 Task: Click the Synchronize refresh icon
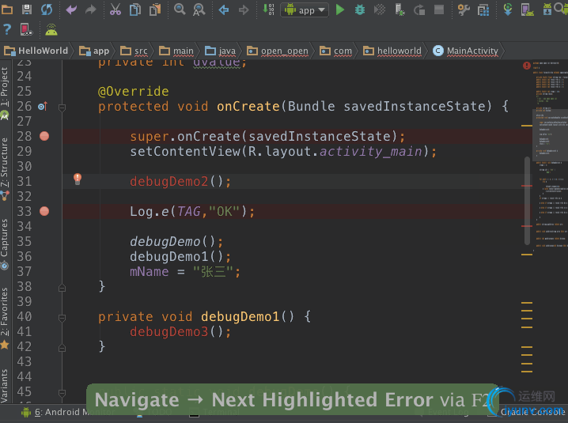coord(47,9)
